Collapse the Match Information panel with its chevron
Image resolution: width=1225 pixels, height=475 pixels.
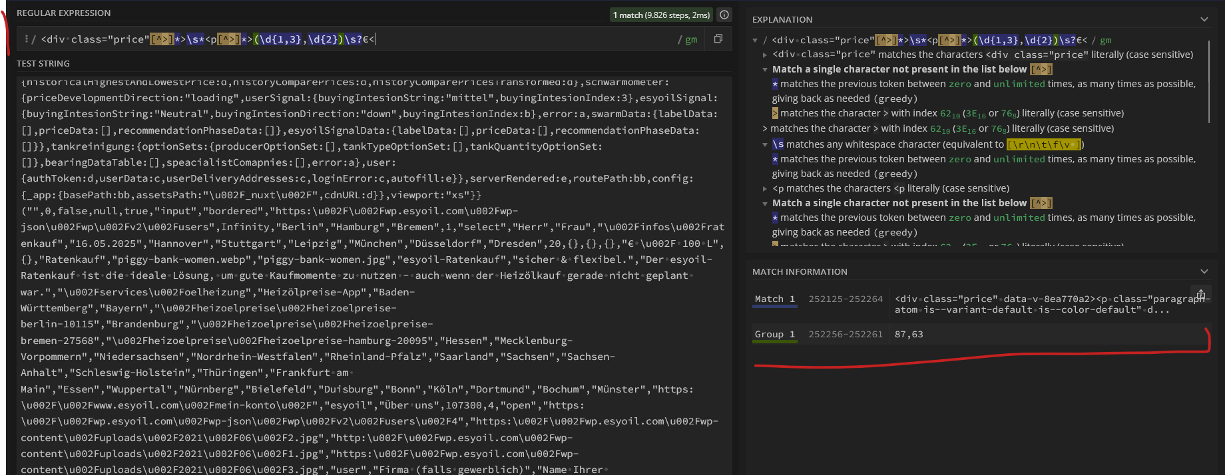pos(1204,271)
